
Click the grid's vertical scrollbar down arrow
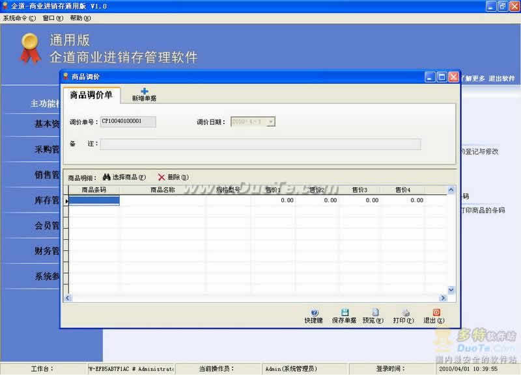coord(451,289)
